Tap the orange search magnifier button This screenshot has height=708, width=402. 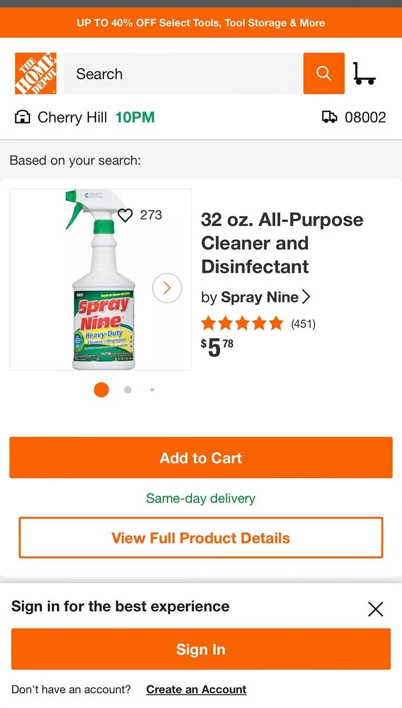point(324,74)
